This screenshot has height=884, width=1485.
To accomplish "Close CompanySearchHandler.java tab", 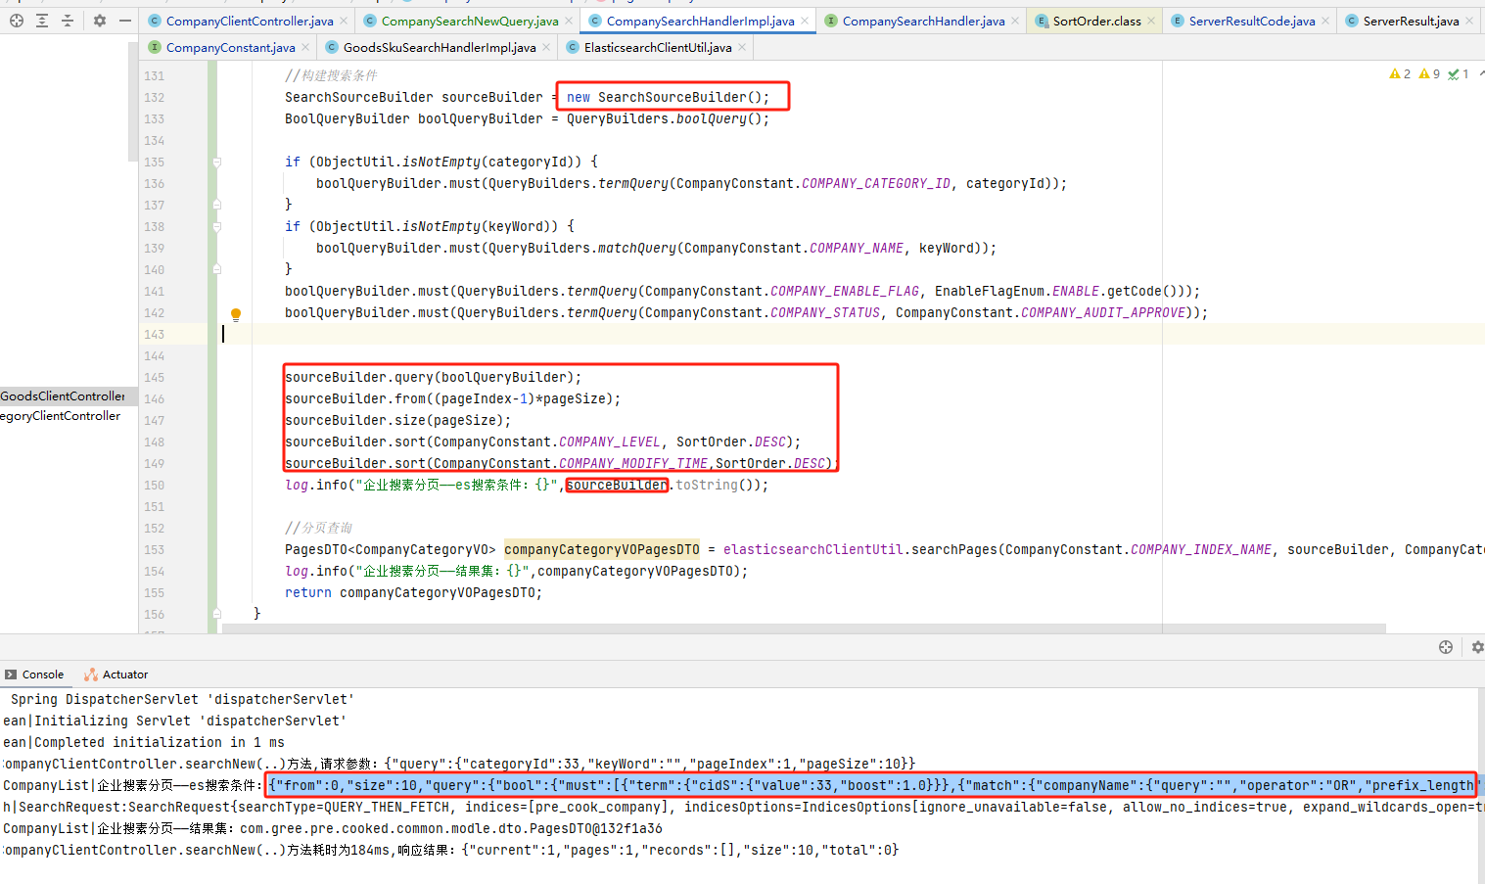I will tap(1015, 21).
